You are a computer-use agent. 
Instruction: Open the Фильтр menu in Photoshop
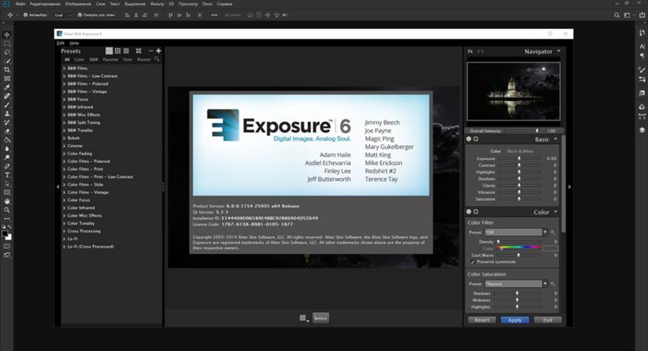[x=157, y=4]
